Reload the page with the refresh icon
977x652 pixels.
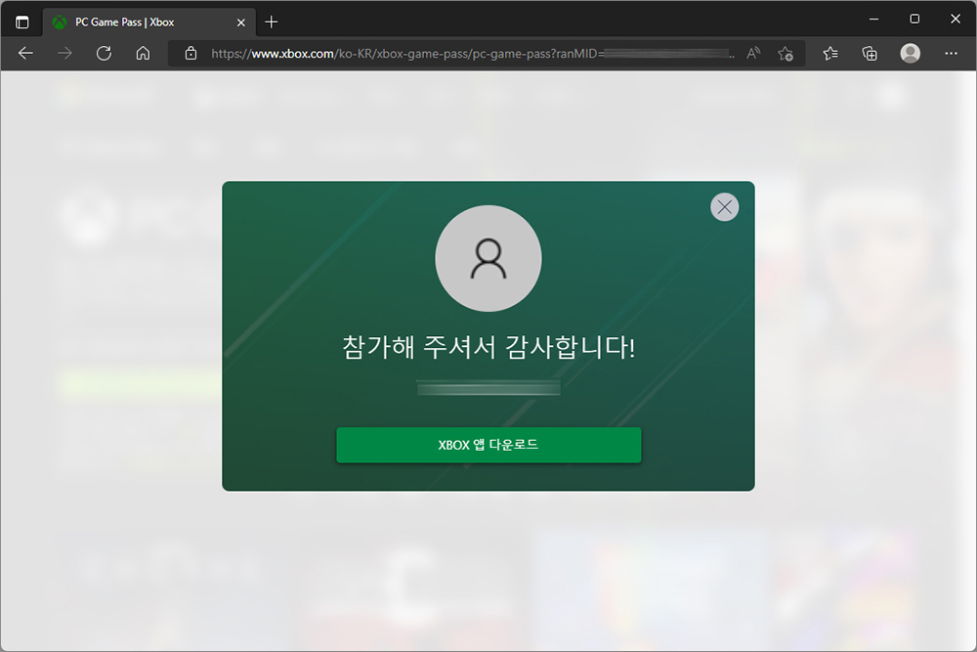(105, 54)
